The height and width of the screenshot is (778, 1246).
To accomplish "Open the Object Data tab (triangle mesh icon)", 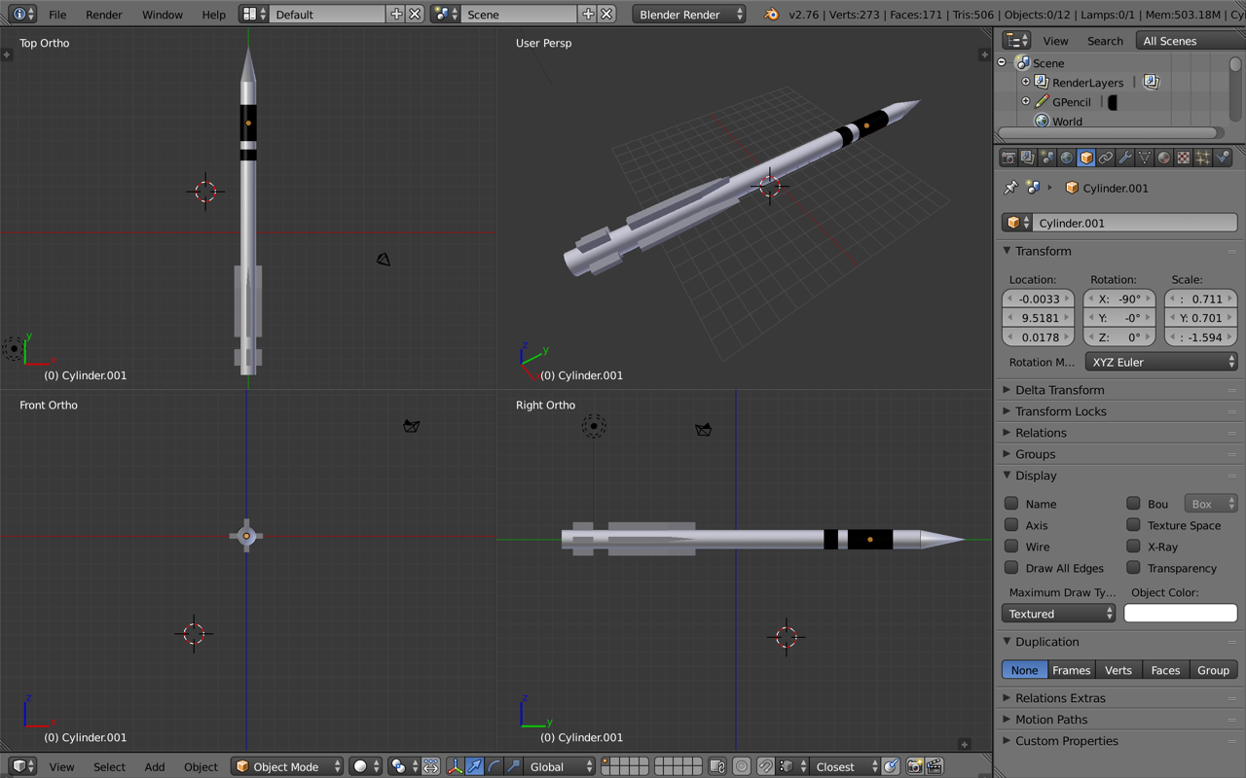I will coord(1145,158).
